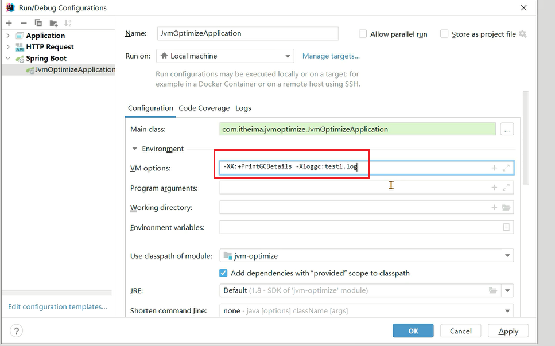This screenshot has height=346, width=555.
Task: Click the Create New Folder icon
Action: (x=53, y=23)
